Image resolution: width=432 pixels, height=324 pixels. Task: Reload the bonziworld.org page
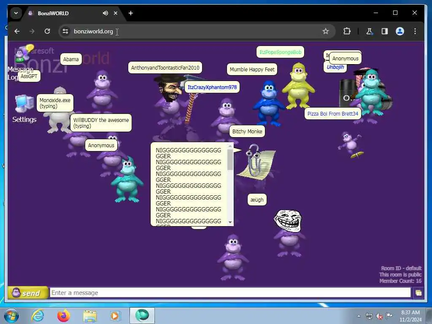coord(47,31)
